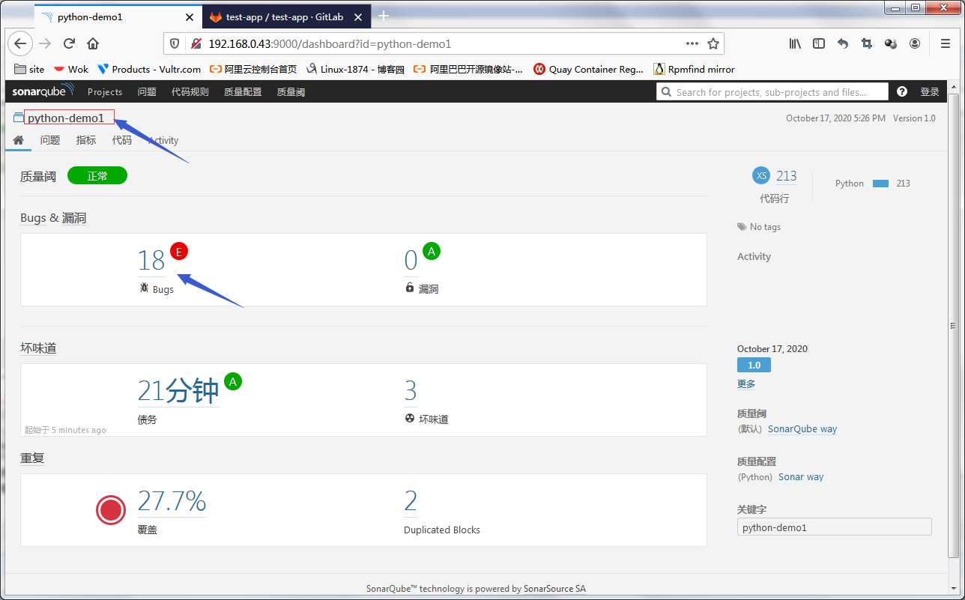The height and width of the screenshot is (600, 965).
Task: Click the 213 lines of code link
Action: [787, 176]
